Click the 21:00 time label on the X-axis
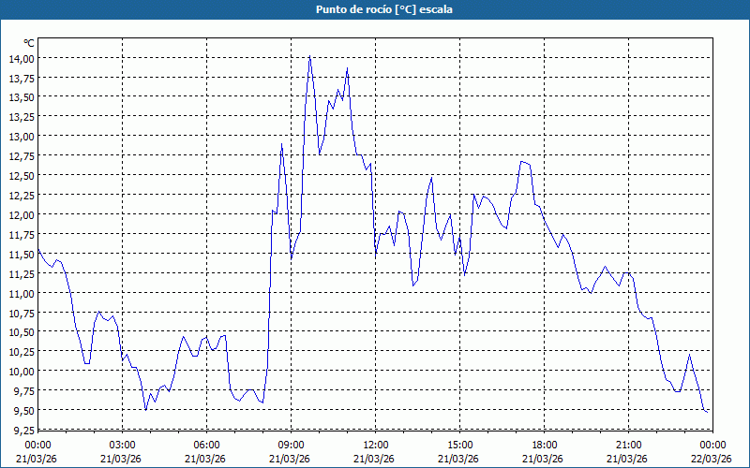This screenshot has height=468, width=750. click(629, 445)
